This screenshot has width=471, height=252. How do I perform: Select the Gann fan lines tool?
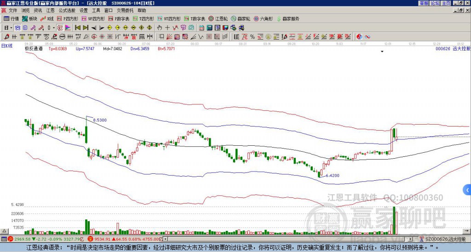[169, 37]
